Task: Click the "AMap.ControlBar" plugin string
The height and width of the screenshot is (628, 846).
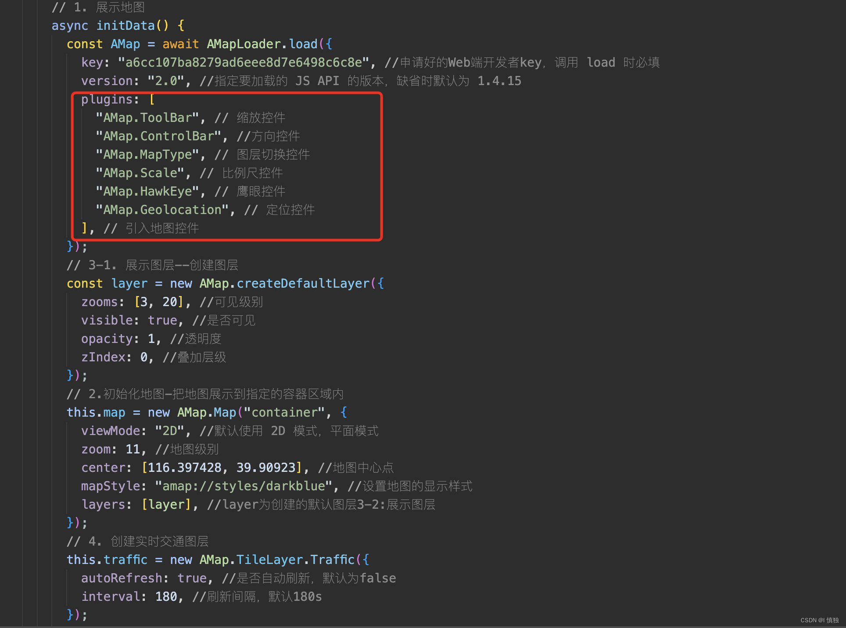Action: (158, 136)
